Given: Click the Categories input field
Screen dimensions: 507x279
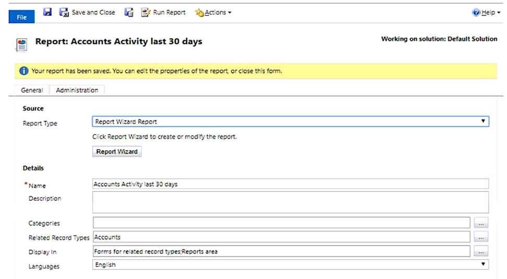Looking at the screenshot, I should coord(281,223).
